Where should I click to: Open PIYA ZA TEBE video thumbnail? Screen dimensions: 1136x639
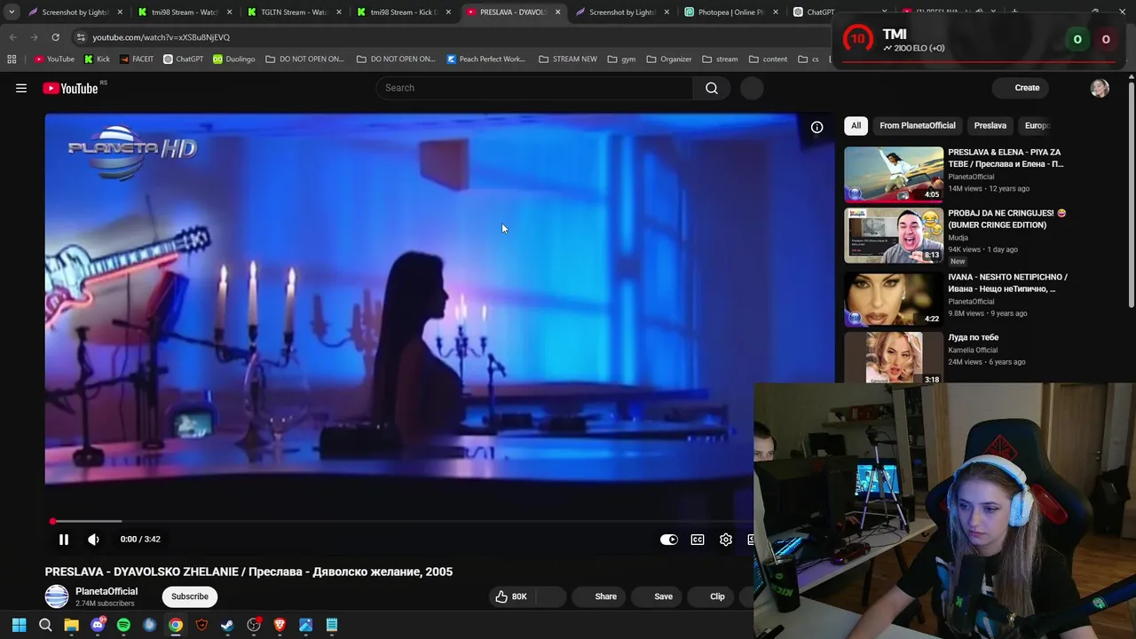[x=894, y=174]
